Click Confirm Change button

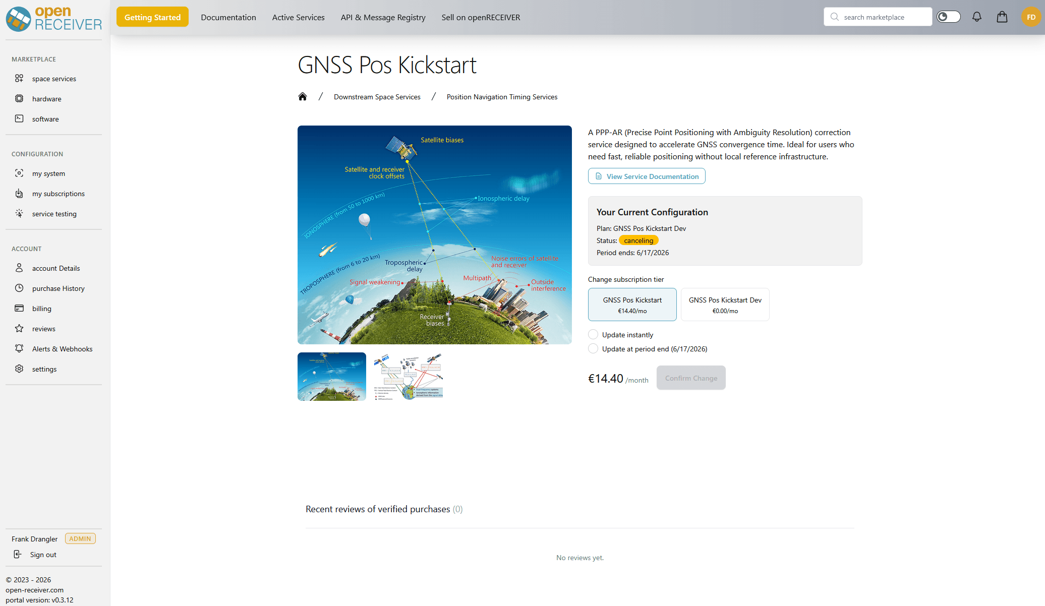click(691, 378)
